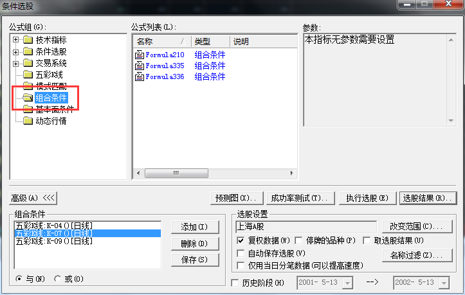Click the Formula336 formula icon
The image size is (465, 295).
click(x=140, y=76)
